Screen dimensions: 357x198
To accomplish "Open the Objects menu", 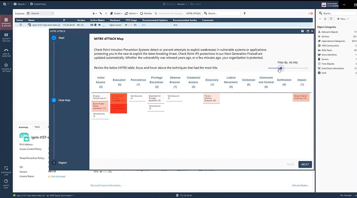I will coord(20,4).
